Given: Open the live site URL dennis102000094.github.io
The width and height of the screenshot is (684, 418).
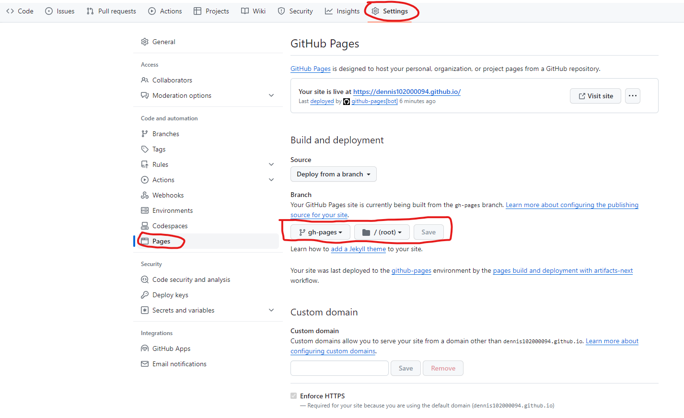Looking at the screenshot, I should [407, 92].
